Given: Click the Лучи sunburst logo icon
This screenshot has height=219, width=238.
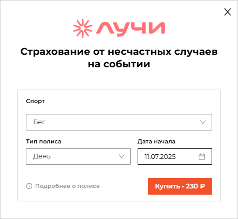Looking at the screenshot, I should (83, 28).
